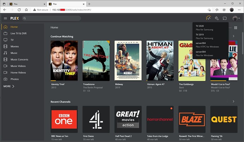Click Identity Thief progress bar
The image size is (244, 142).
pos(64,81)
